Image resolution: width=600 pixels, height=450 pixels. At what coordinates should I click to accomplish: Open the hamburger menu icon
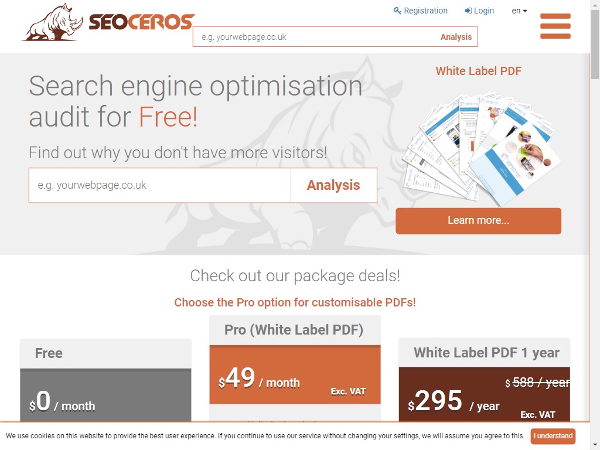pyautogui.click(x=555, y=26)
